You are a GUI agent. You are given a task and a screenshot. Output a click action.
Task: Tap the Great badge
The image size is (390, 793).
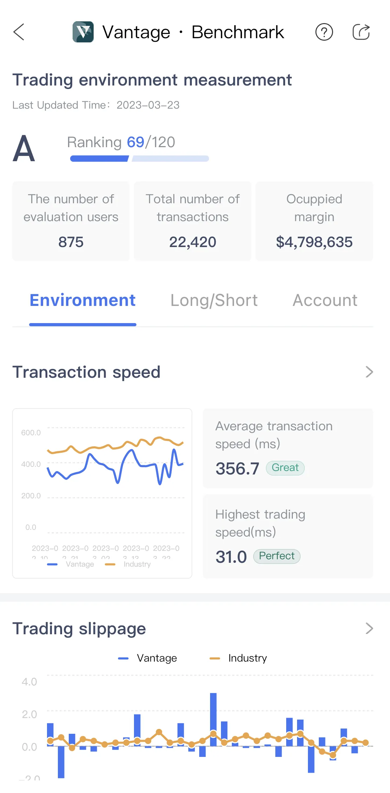(x=285, y=468)
